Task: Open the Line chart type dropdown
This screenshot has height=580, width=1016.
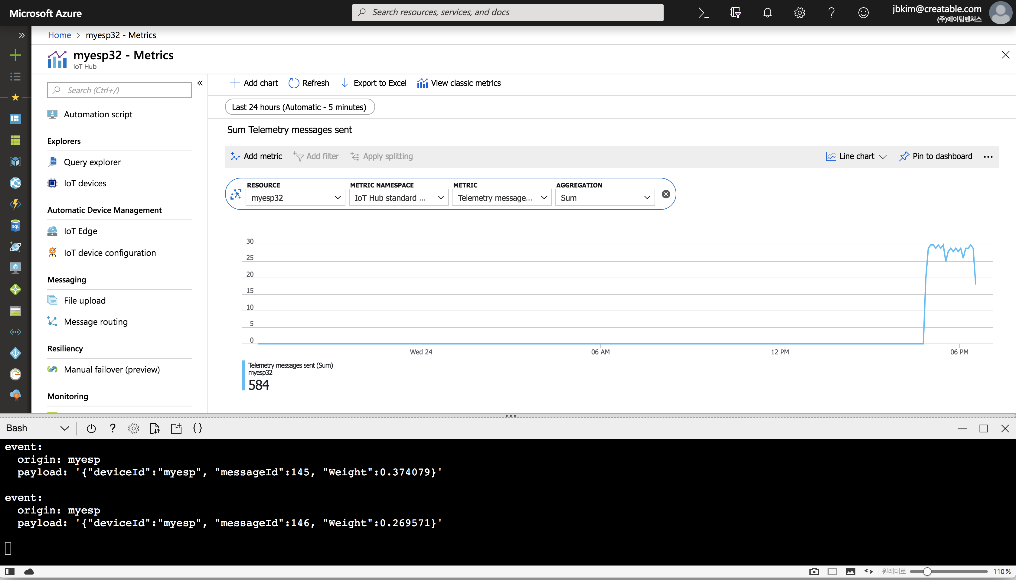Action: click(856, 156)
